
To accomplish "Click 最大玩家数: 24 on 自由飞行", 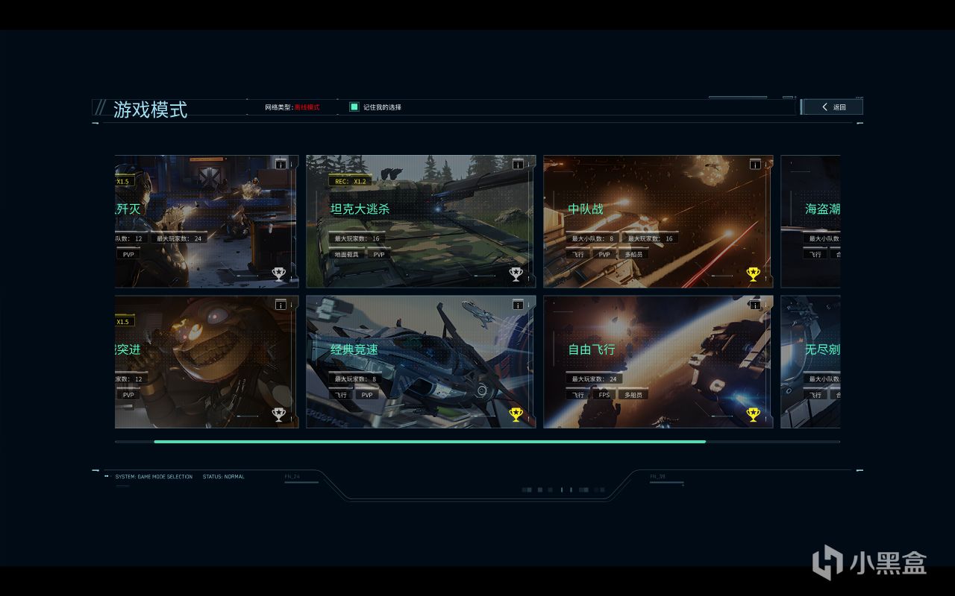I will click(x=595, y=378).
